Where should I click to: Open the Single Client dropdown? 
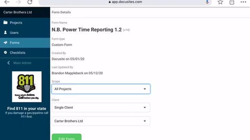pyautogui.click(x=101, y=107)
